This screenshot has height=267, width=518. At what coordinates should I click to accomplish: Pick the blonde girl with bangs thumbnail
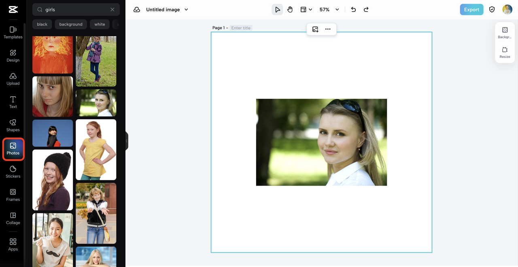[x=53, y=96]
